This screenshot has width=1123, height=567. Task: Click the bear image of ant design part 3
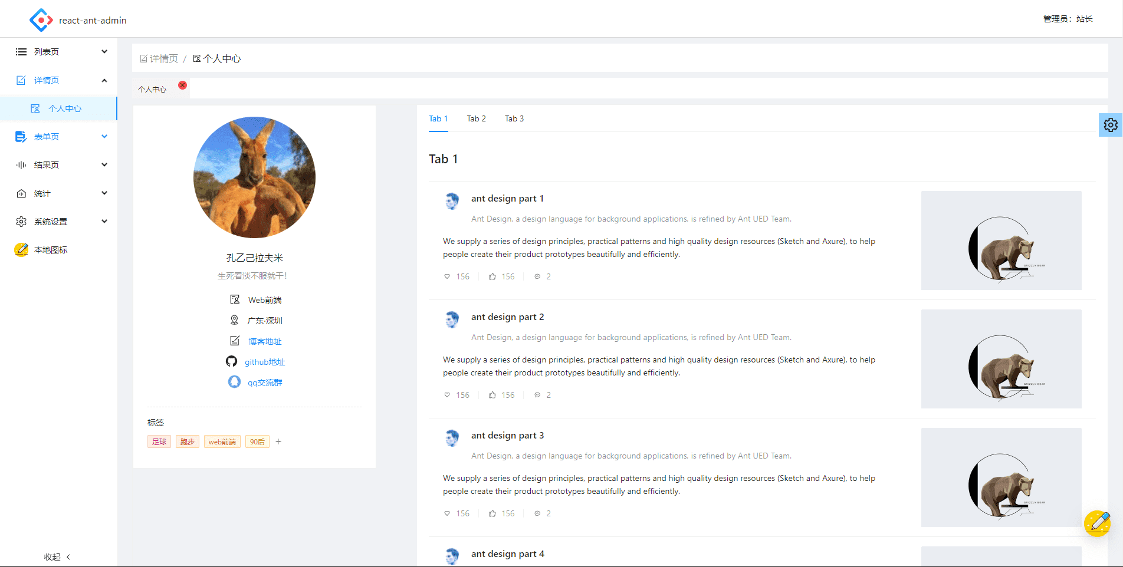1001,477
